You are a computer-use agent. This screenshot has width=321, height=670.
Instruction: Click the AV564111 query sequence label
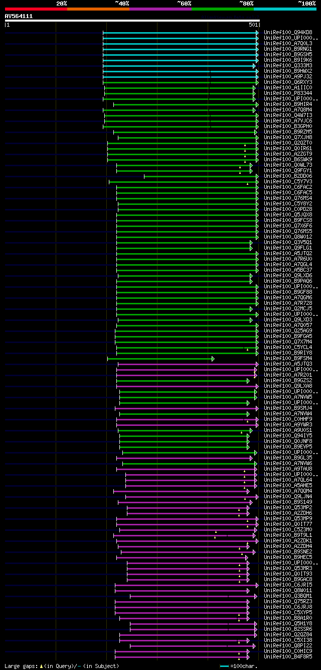click(19, 16)
